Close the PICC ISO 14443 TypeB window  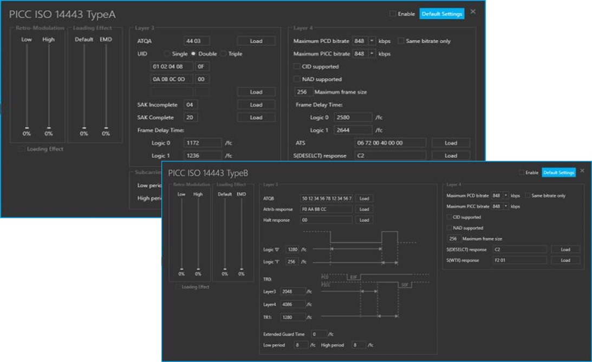point(582,171)
